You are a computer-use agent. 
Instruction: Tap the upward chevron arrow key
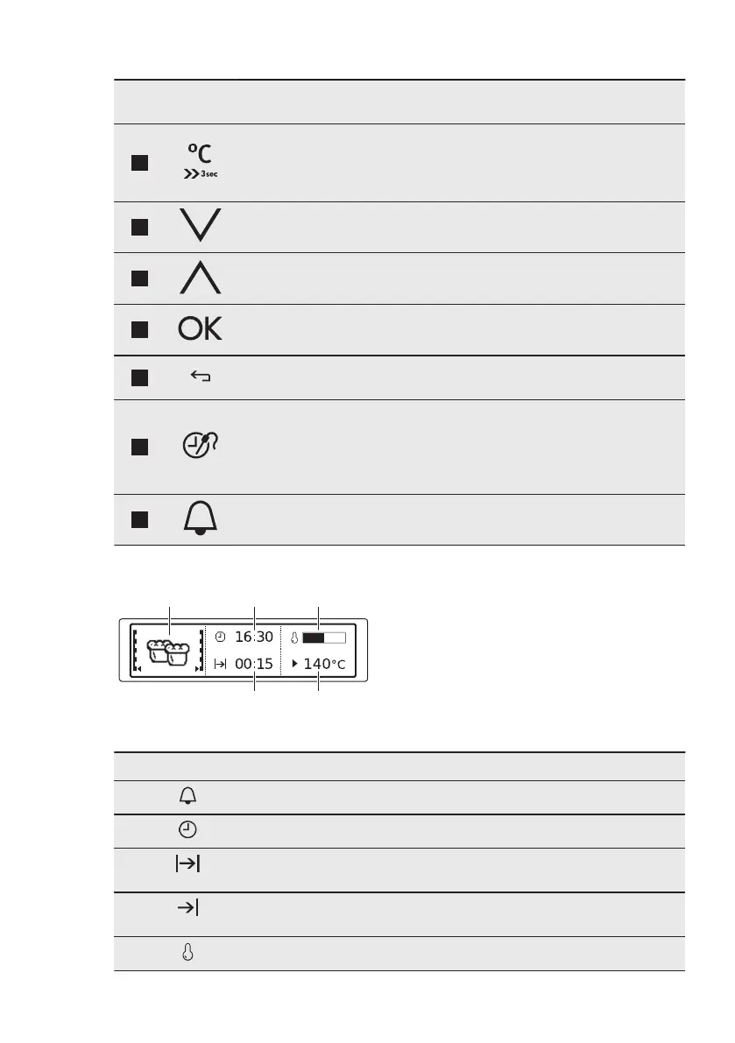[203, 278]
